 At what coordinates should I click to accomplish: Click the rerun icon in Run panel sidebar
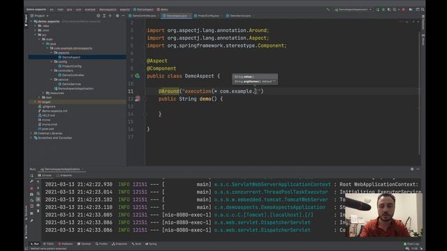pos(31,176)
